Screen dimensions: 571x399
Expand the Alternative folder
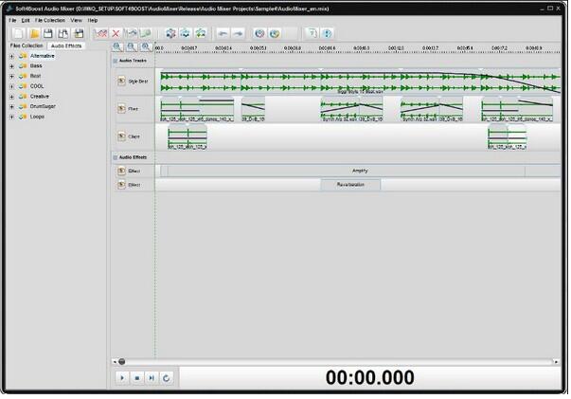click(11, 56)
